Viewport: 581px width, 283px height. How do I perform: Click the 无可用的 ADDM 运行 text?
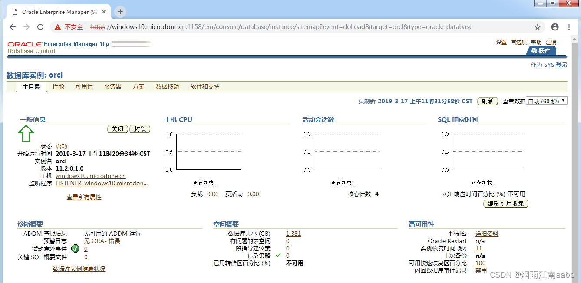[x=112, y=234]
